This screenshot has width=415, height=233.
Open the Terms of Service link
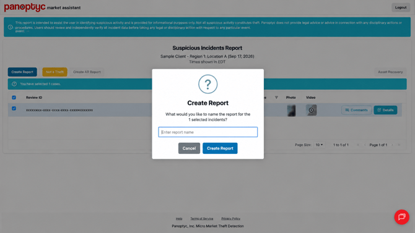(202, 218)
